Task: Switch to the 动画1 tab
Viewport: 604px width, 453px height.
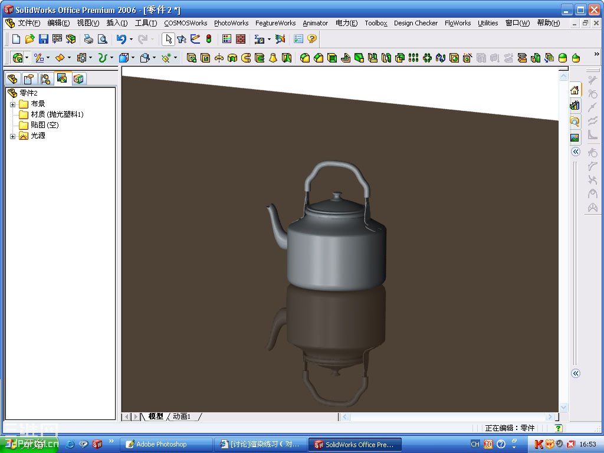Action: [x=182, y=416]
